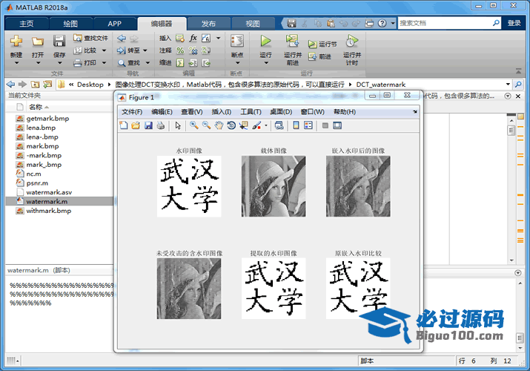
Task: Switch to the APP tab
Action: click(x=115, y=23)
